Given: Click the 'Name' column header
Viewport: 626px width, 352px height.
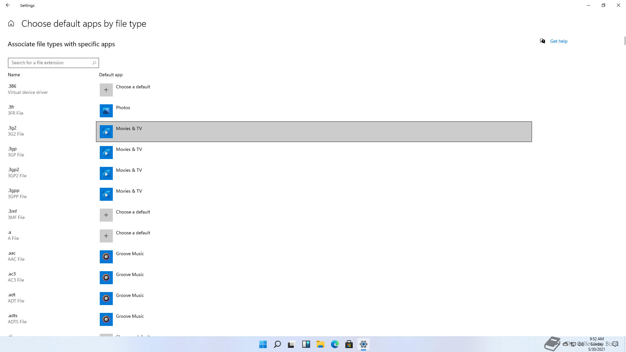Looking at the screenshot, I should 14,75.
